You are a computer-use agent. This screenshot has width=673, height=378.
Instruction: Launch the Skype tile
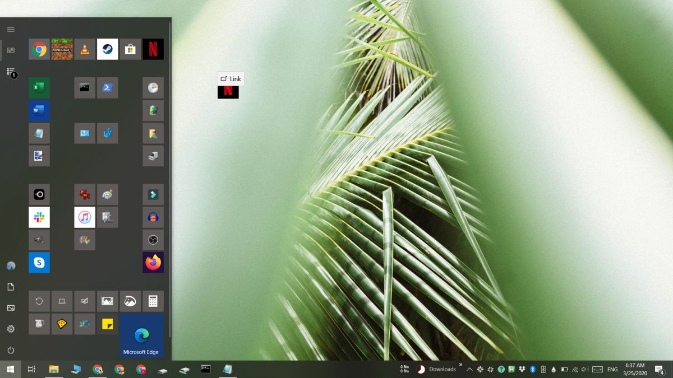pyautogui.click(x=39, y=263)
